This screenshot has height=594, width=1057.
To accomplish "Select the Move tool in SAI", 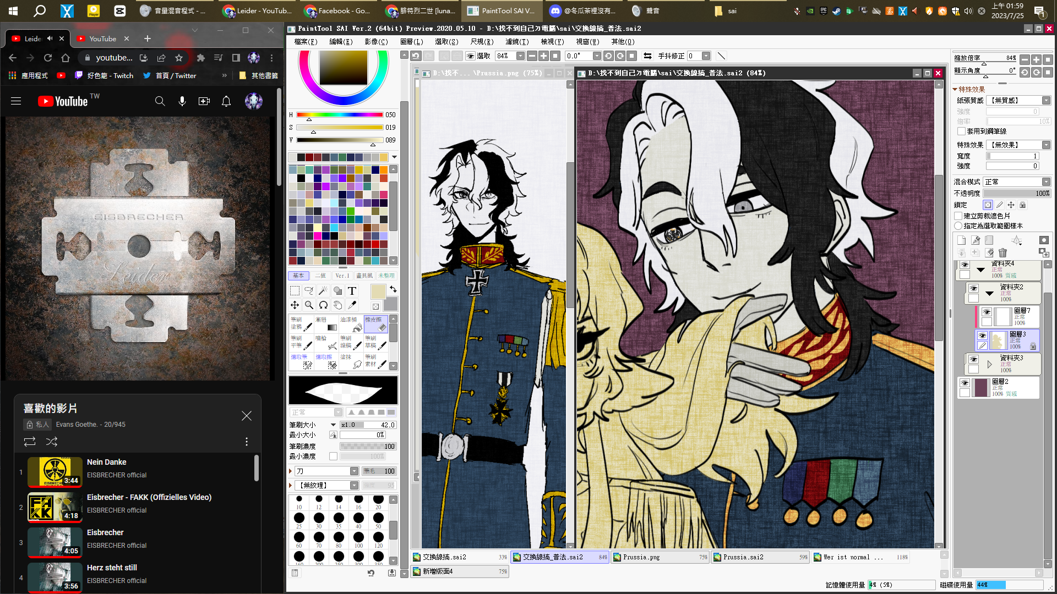I will point(295,305).
